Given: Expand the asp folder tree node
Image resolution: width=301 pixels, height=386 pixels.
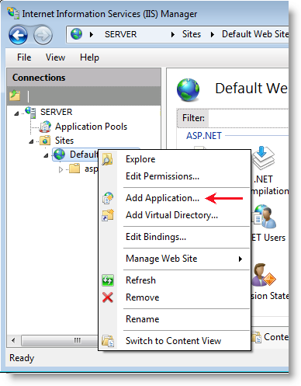Looking at the screenshot, I should tap(61, 169).
